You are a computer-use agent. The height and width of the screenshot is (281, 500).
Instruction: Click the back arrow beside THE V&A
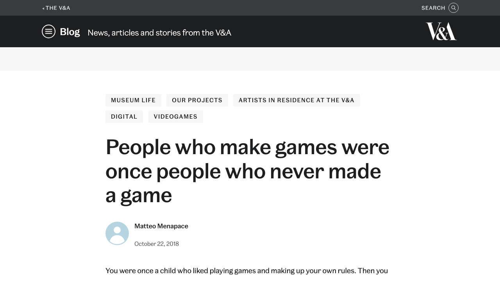pyautogui.click(x=43, y=8)
